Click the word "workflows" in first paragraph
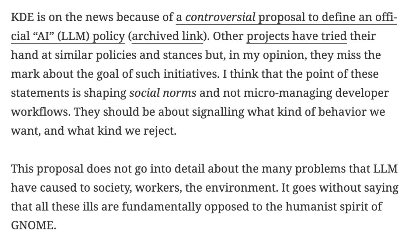 tap(40, 112)
